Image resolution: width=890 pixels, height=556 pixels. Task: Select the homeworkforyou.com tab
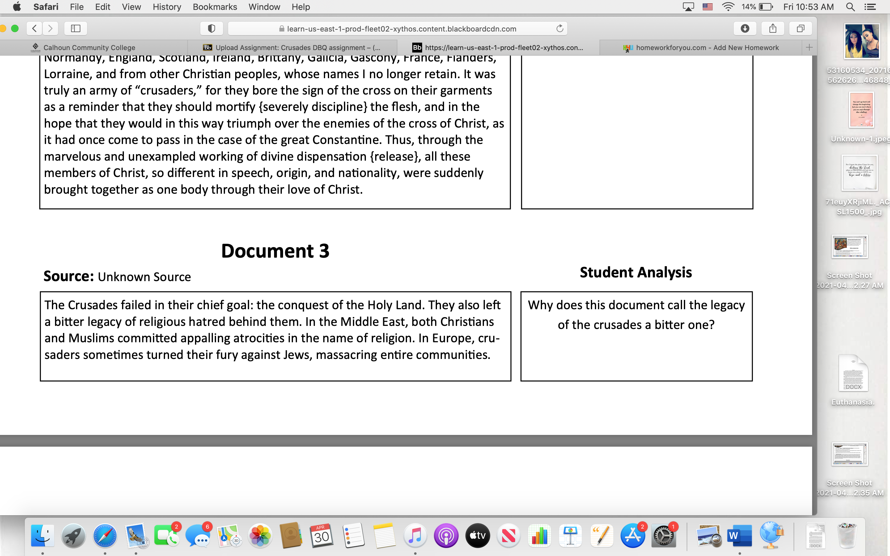click(x=707, y=48)
